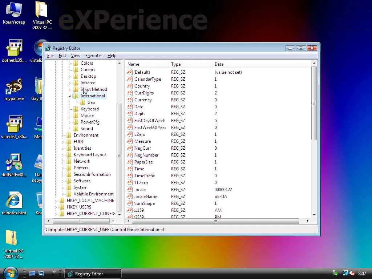Select the Keyboard key folder icon
This screenshot has width=372, height=279.
[76, 109]
